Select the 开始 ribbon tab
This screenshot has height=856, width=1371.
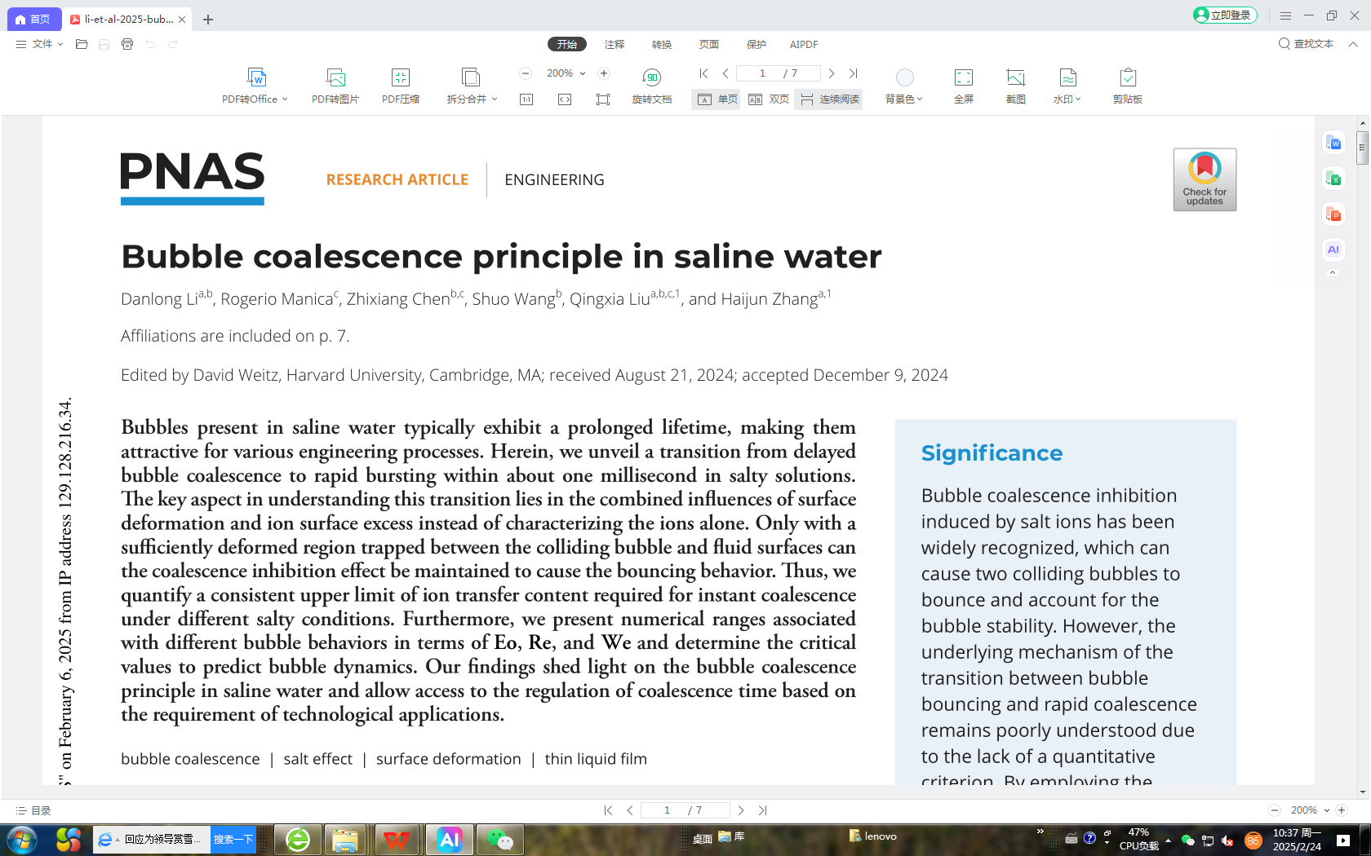click(x=567, y=44)
